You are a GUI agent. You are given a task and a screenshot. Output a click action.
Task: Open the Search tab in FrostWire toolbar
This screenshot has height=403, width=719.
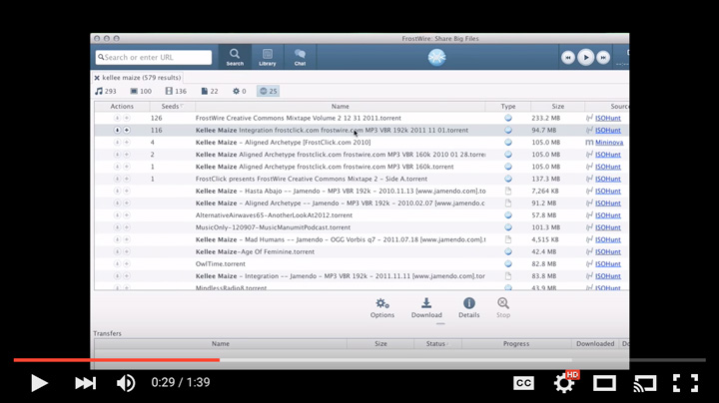(235, 57)
